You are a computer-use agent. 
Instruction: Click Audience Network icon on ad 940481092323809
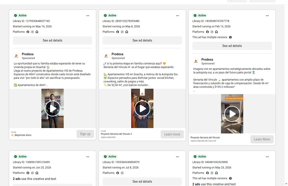[216, 173]
